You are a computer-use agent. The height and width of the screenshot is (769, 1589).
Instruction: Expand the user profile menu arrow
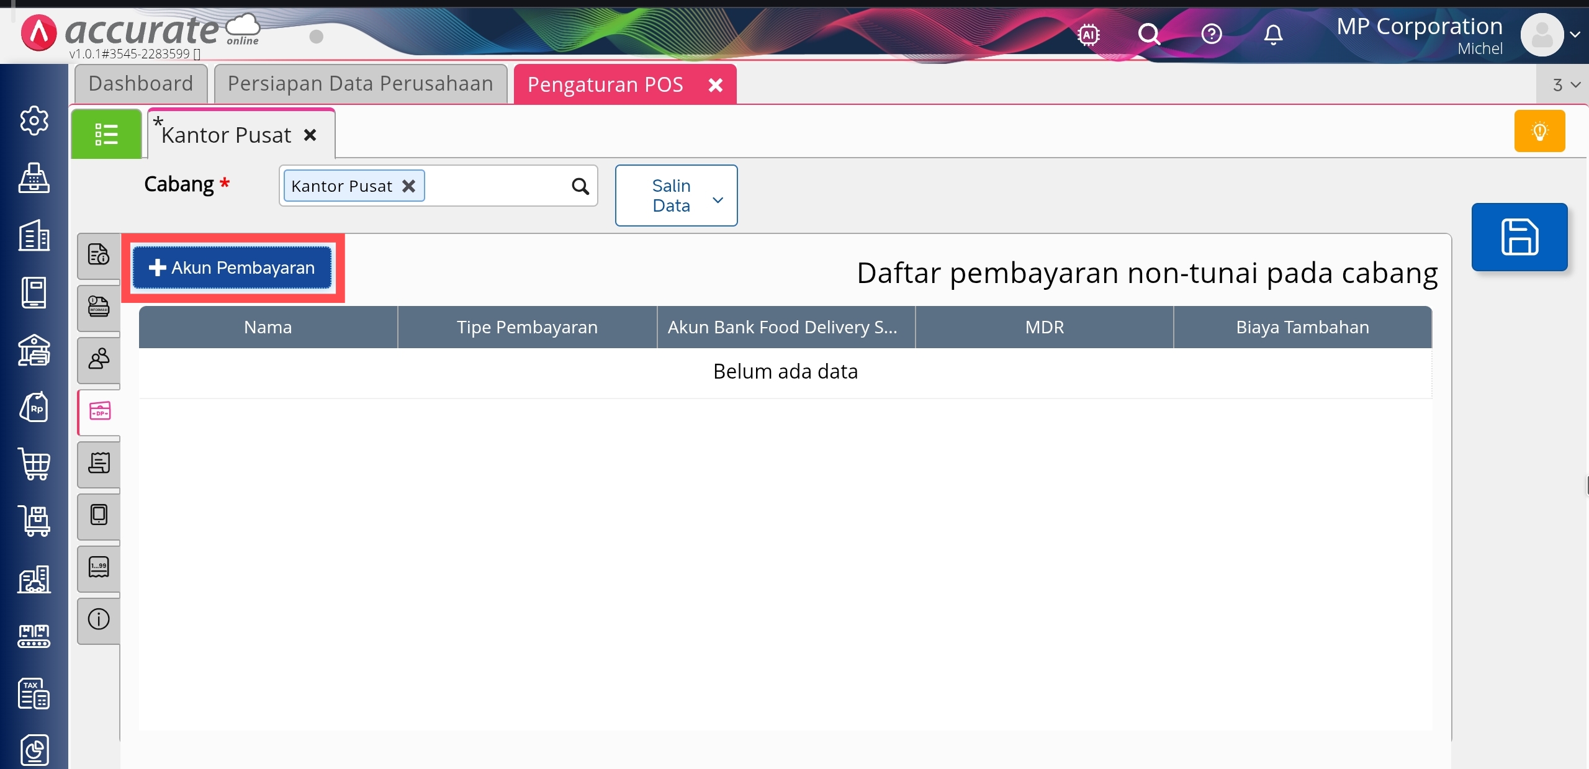coord(1575,35)
